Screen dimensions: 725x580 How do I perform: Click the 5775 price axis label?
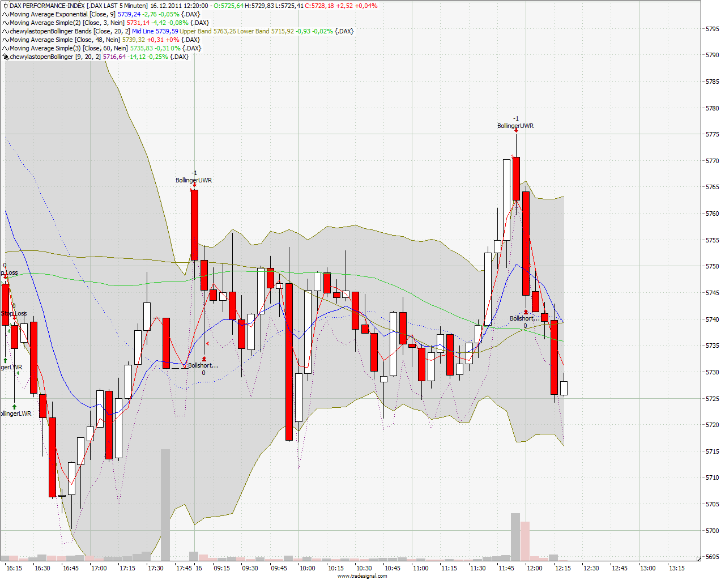pos(711,134)
